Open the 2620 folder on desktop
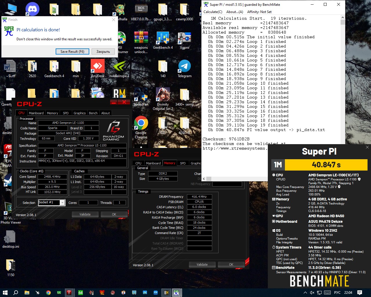The image size is (371, 297). click(32, 68)
